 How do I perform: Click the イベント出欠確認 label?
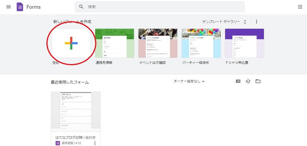(x=152, y=63)
